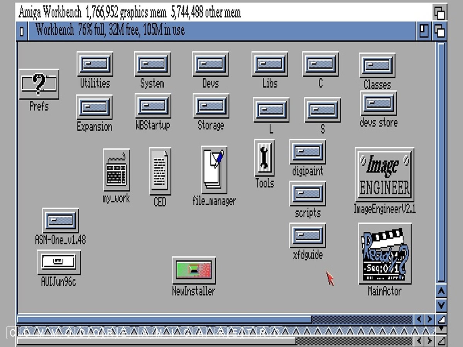Open the Tools wrench icon
Screen dimensions: 463x347
(x=264, y=158)
